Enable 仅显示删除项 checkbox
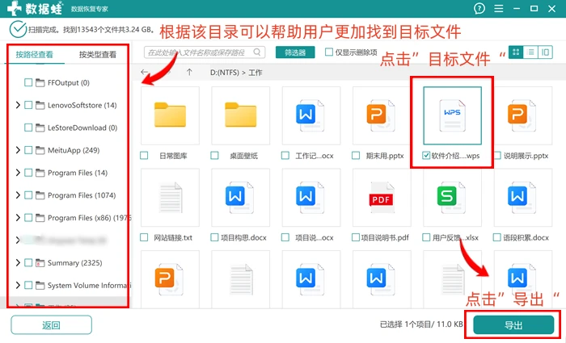This screenshot has height=343, width=566. pos(328,52)
